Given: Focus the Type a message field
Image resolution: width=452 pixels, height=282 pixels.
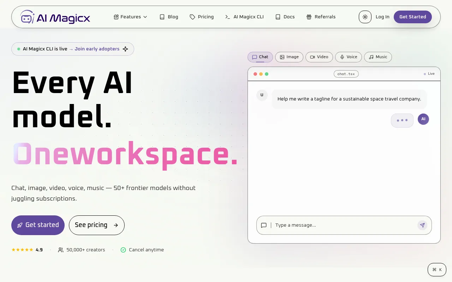Looking at the screenshot, I should (344, 225).
